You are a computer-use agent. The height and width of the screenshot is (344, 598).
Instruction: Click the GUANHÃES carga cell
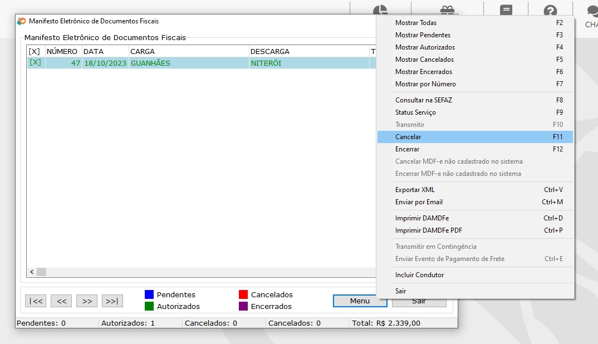(x=189, y=63)
